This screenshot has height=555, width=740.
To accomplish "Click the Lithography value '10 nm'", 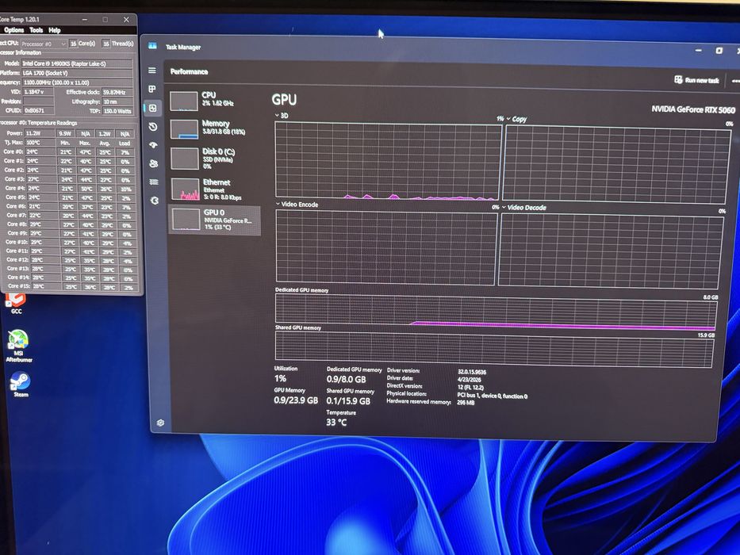I will (x=117, y=101).
